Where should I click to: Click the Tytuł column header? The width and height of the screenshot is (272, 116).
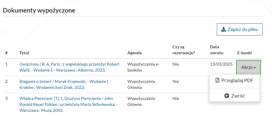point(24,53)
